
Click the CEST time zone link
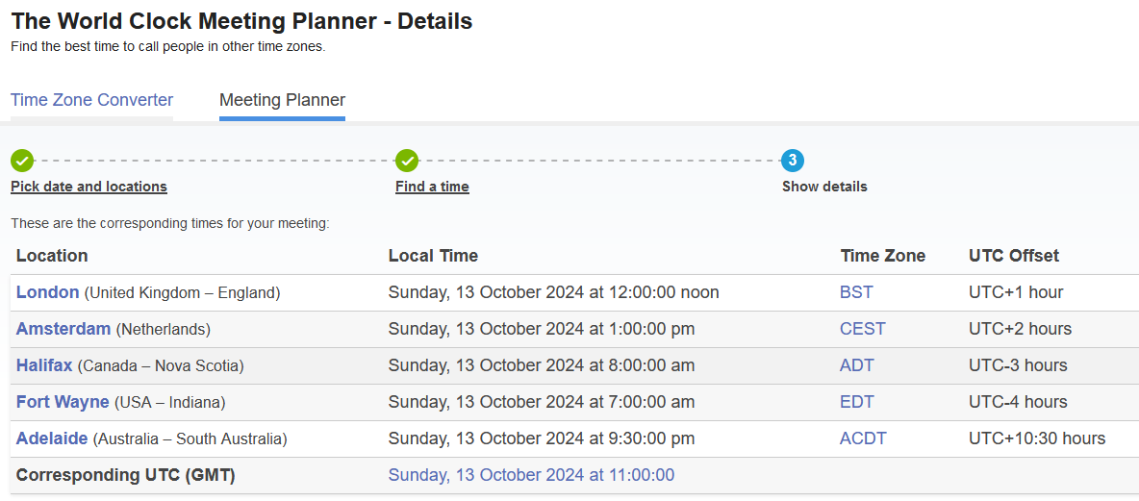pos(862,329)
